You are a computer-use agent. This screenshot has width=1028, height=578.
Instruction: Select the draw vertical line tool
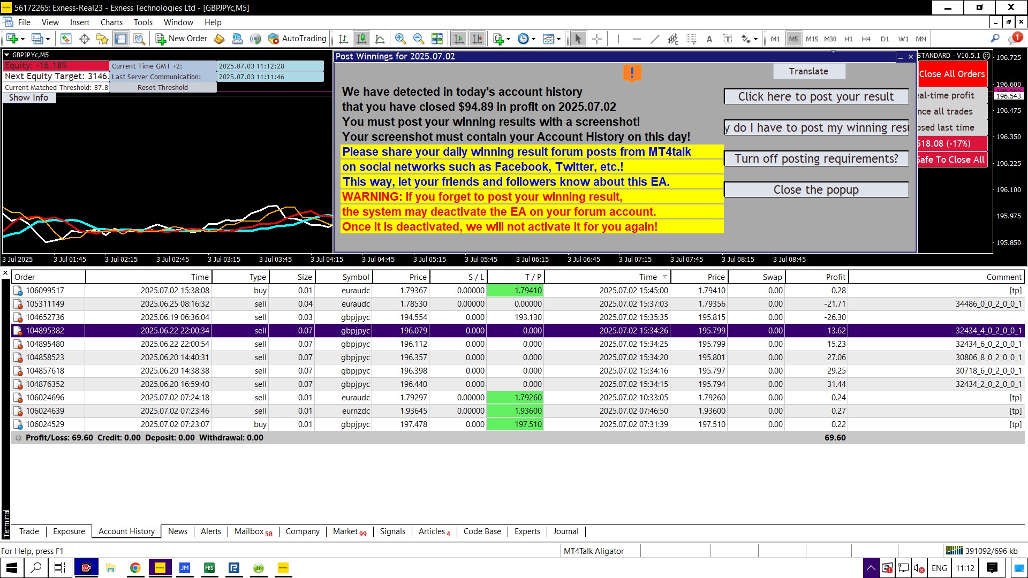click(x=618, y=39)
